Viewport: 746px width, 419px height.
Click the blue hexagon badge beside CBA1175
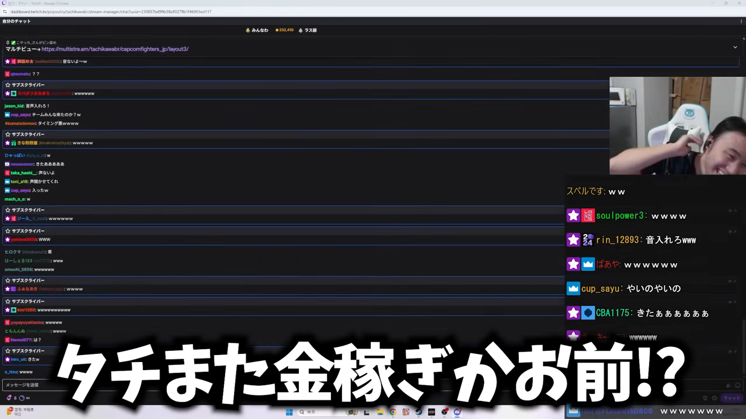click(587, 313)
